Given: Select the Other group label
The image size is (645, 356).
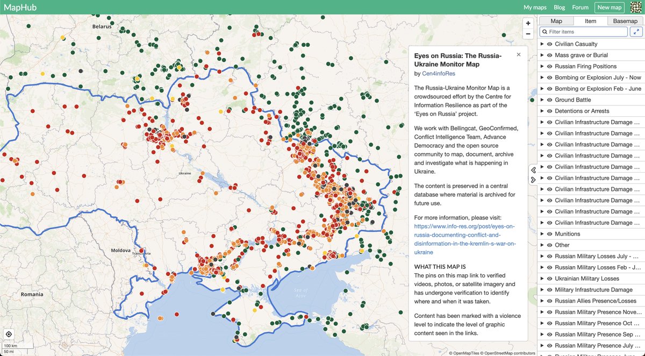Looking at the screenshot, I should (x=562, y=245).
